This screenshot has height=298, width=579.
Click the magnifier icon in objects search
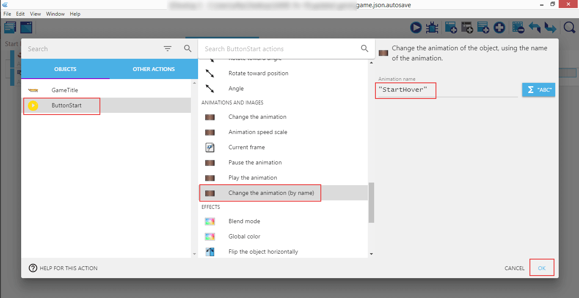(188, 49)
